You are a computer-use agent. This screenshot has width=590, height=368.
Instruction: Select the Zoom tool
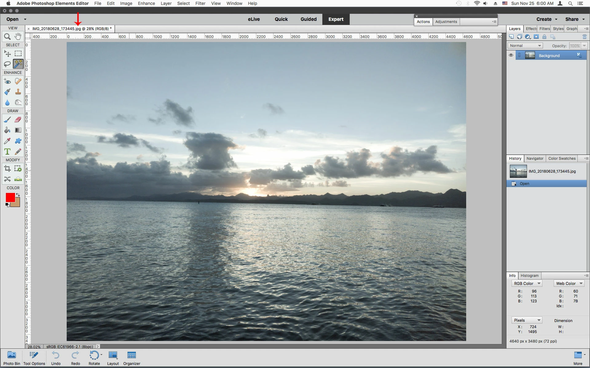[x=7, y=36]
